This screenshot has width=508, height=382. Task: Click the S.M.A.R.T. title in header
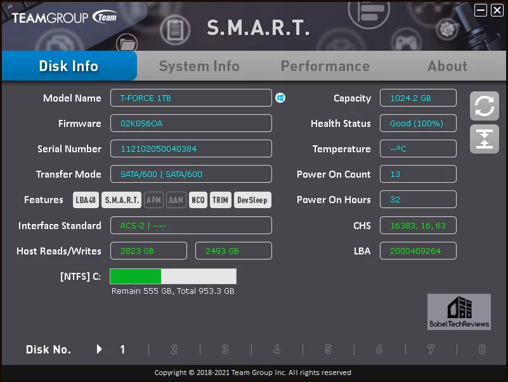[258, 27]
